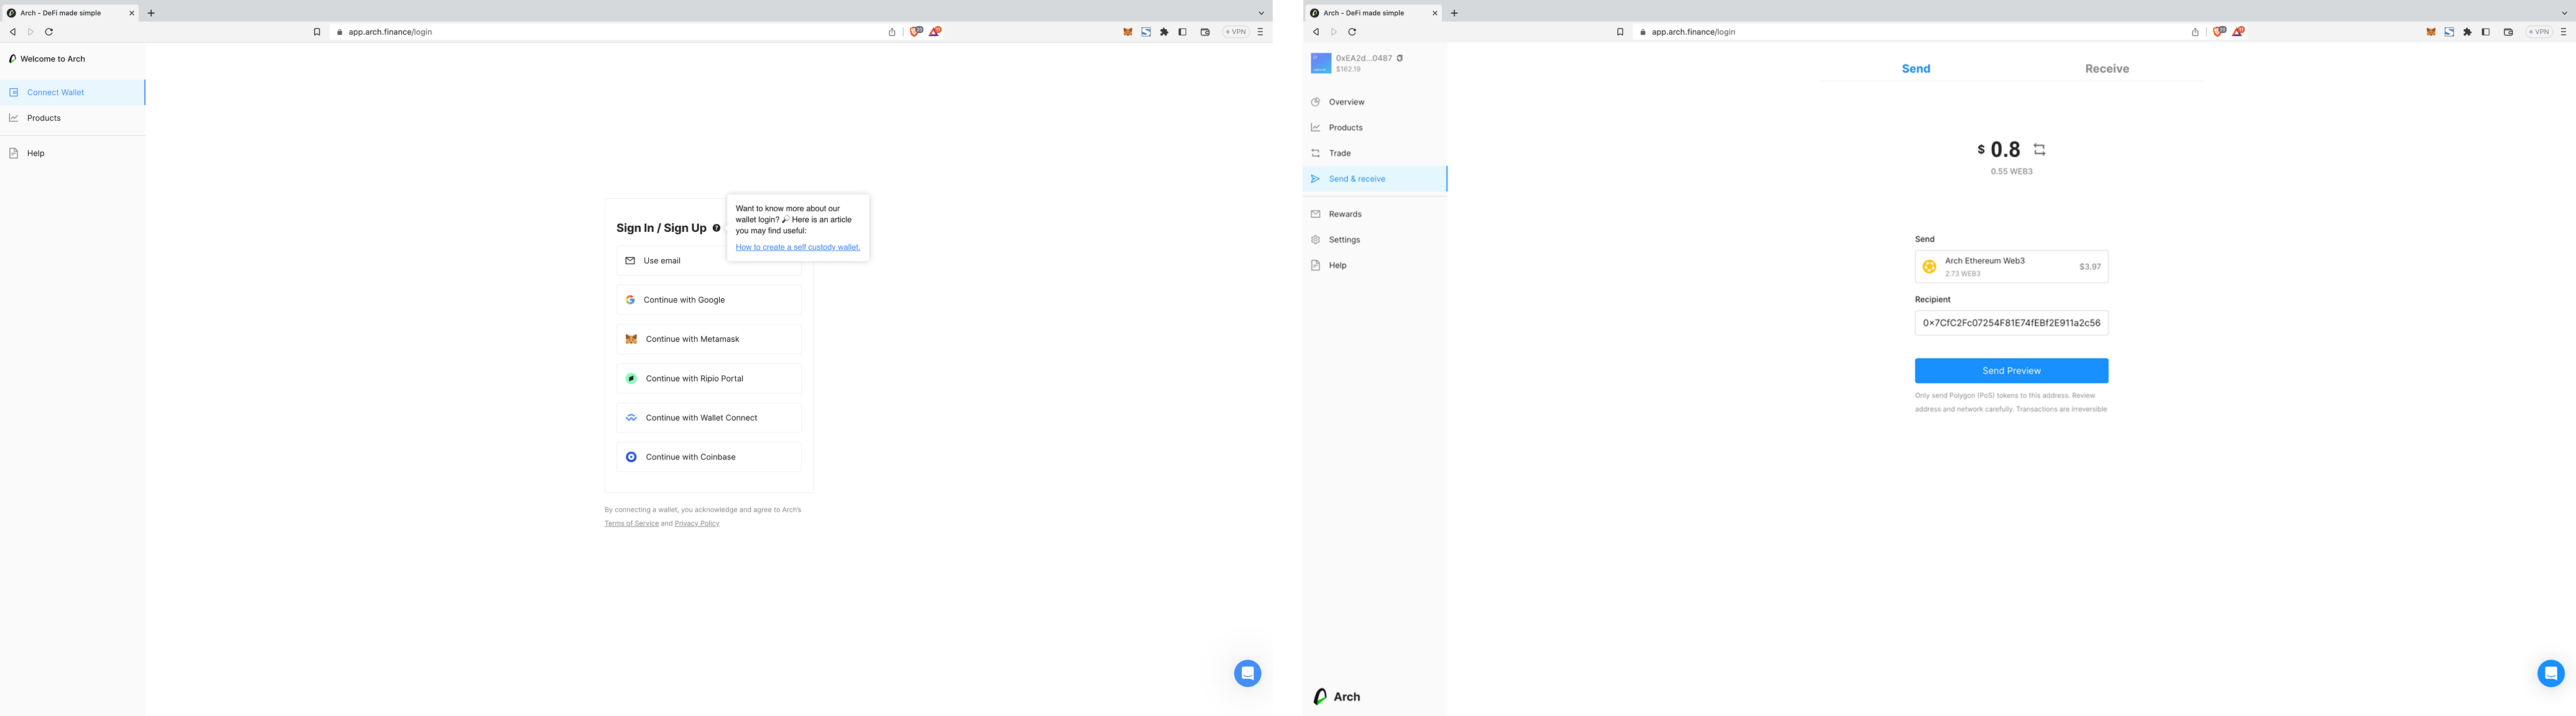Viewport: 2576px width, 716px height.
Task: Click the wallet avatar thumbnail in sidebar
Action: [x=1320, y=63]
